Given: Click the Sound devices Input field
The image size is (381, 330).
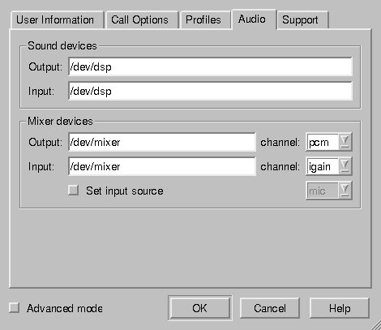Looking at the screenshot, I should point(210,91).
